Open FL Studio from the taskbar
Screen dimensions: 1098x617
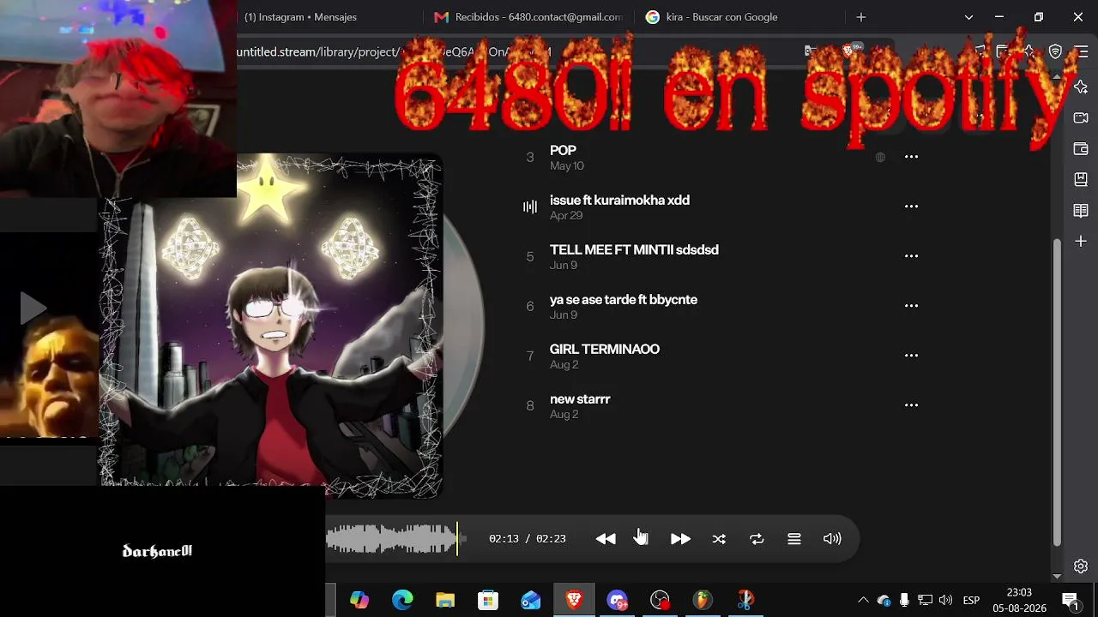703,600
